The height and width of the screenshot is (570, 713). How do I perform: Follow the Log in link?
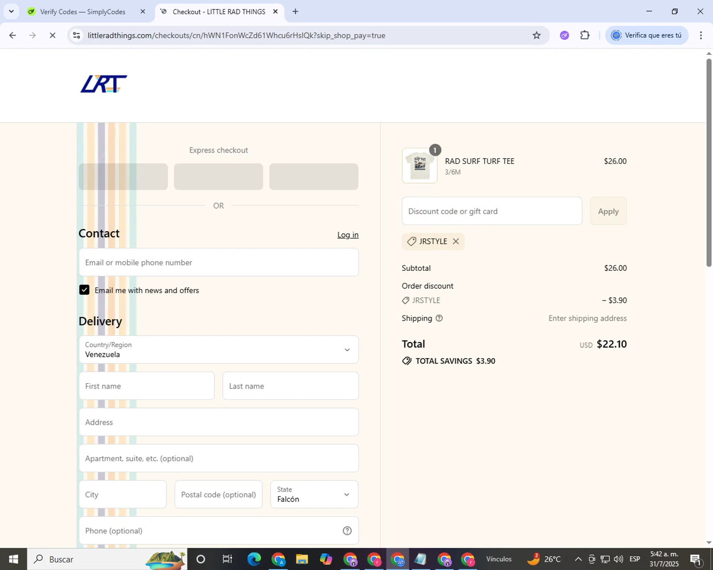click(x=348, y=235)
